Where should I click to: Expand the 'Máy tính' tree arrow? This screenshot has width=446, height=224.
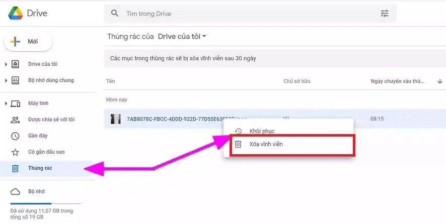(x=6, y=103)
